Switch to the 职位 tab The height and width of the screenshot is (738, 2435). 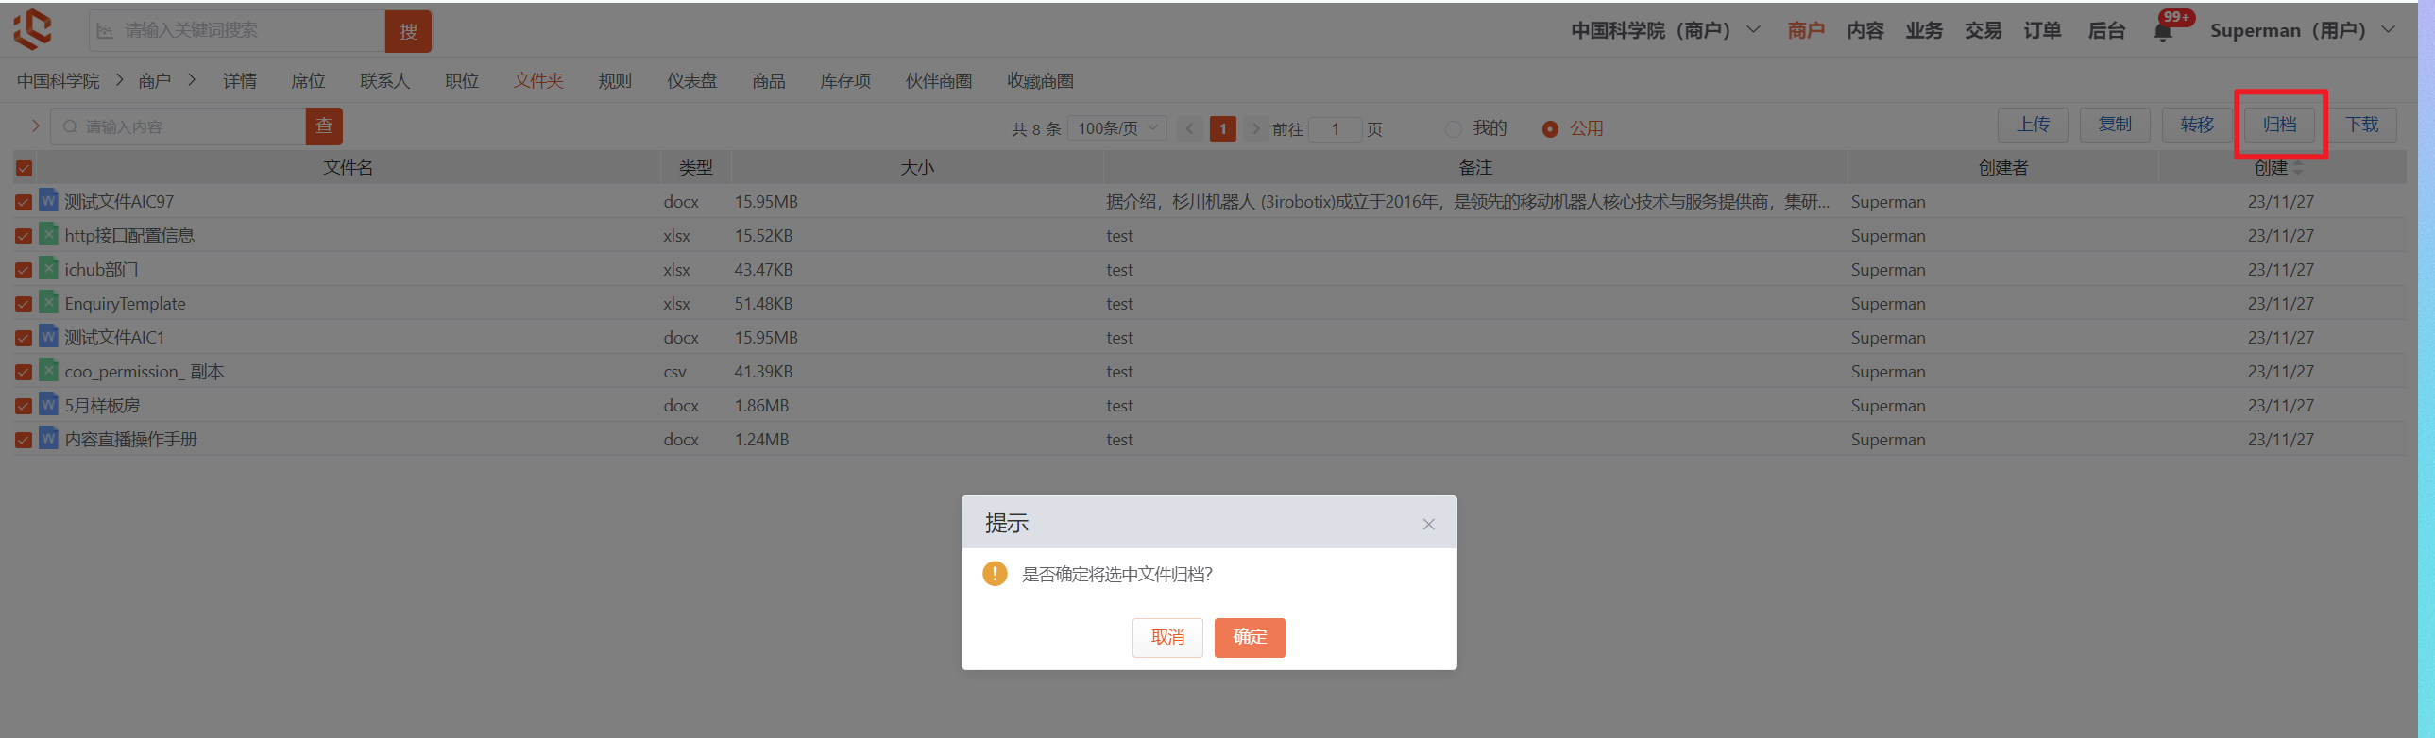pyautogui.click(x=462, y=81)
